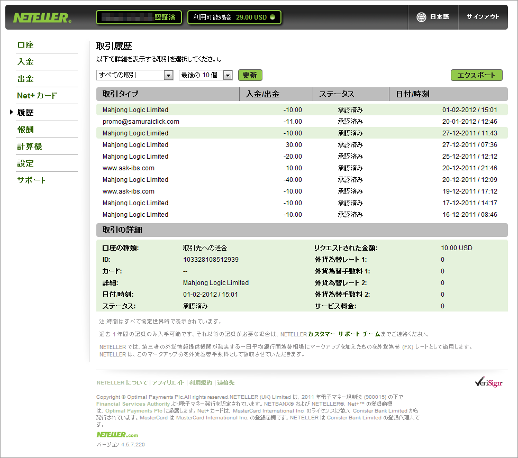Select the promo@samuraiclick.com transaction row
This screenshot has height=458, width=518.
[141, 122]
